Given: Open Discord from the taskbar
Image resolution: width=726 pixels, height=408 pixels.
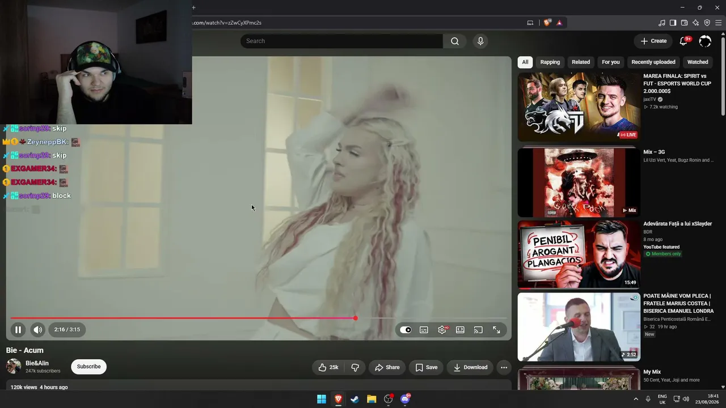Looking at the screenshot, I should 405,399.
